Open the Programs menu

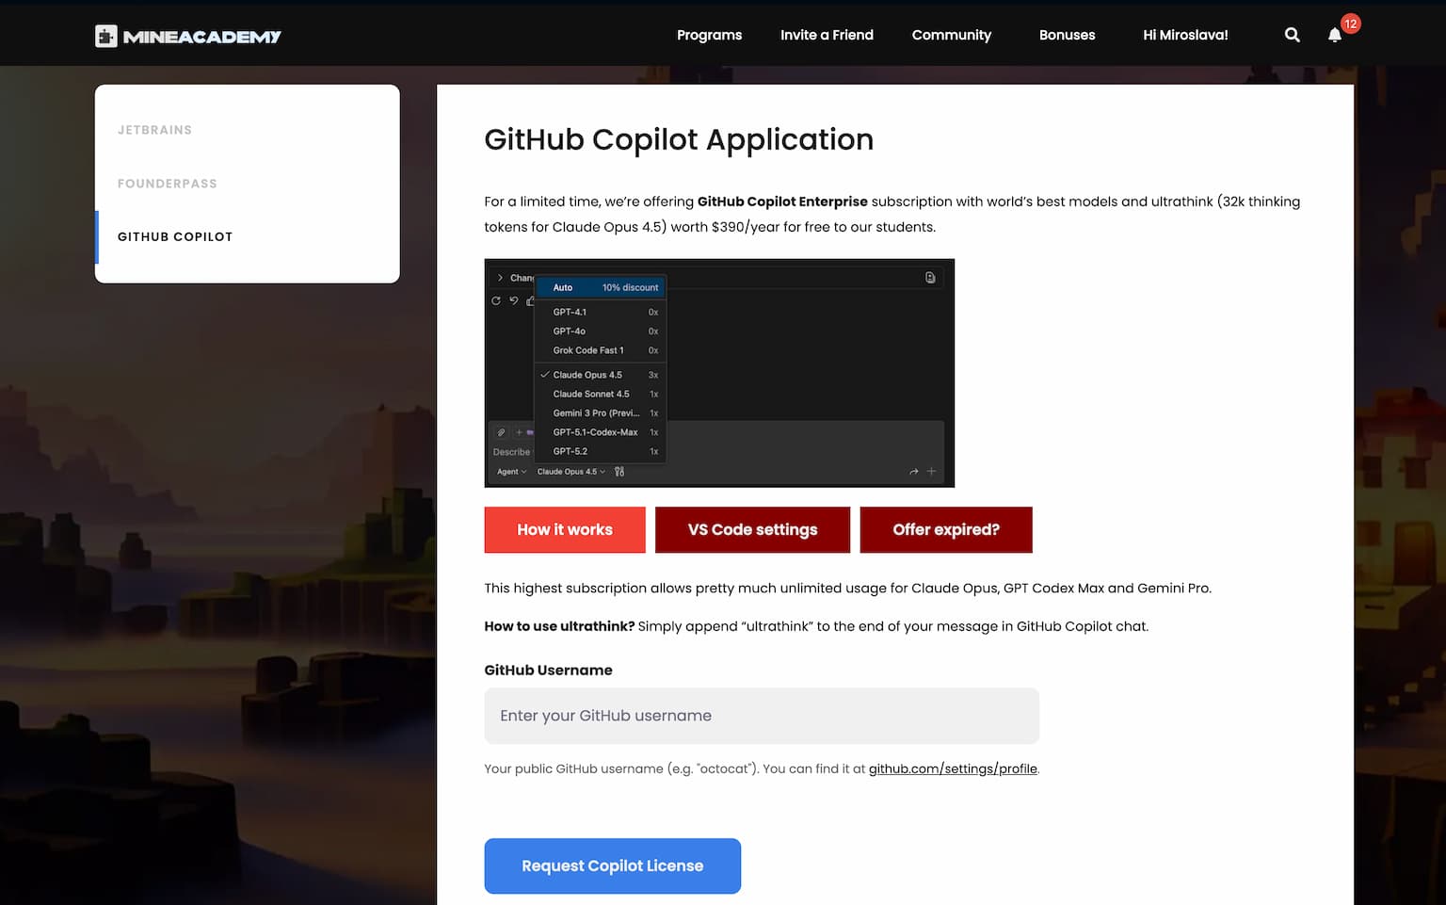pos(709,35)
